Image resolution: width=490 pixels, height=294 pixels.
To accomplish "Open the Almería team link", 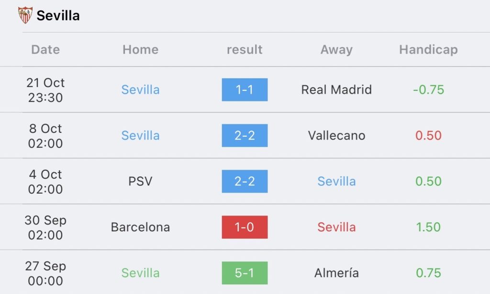I will coord(336,273).
